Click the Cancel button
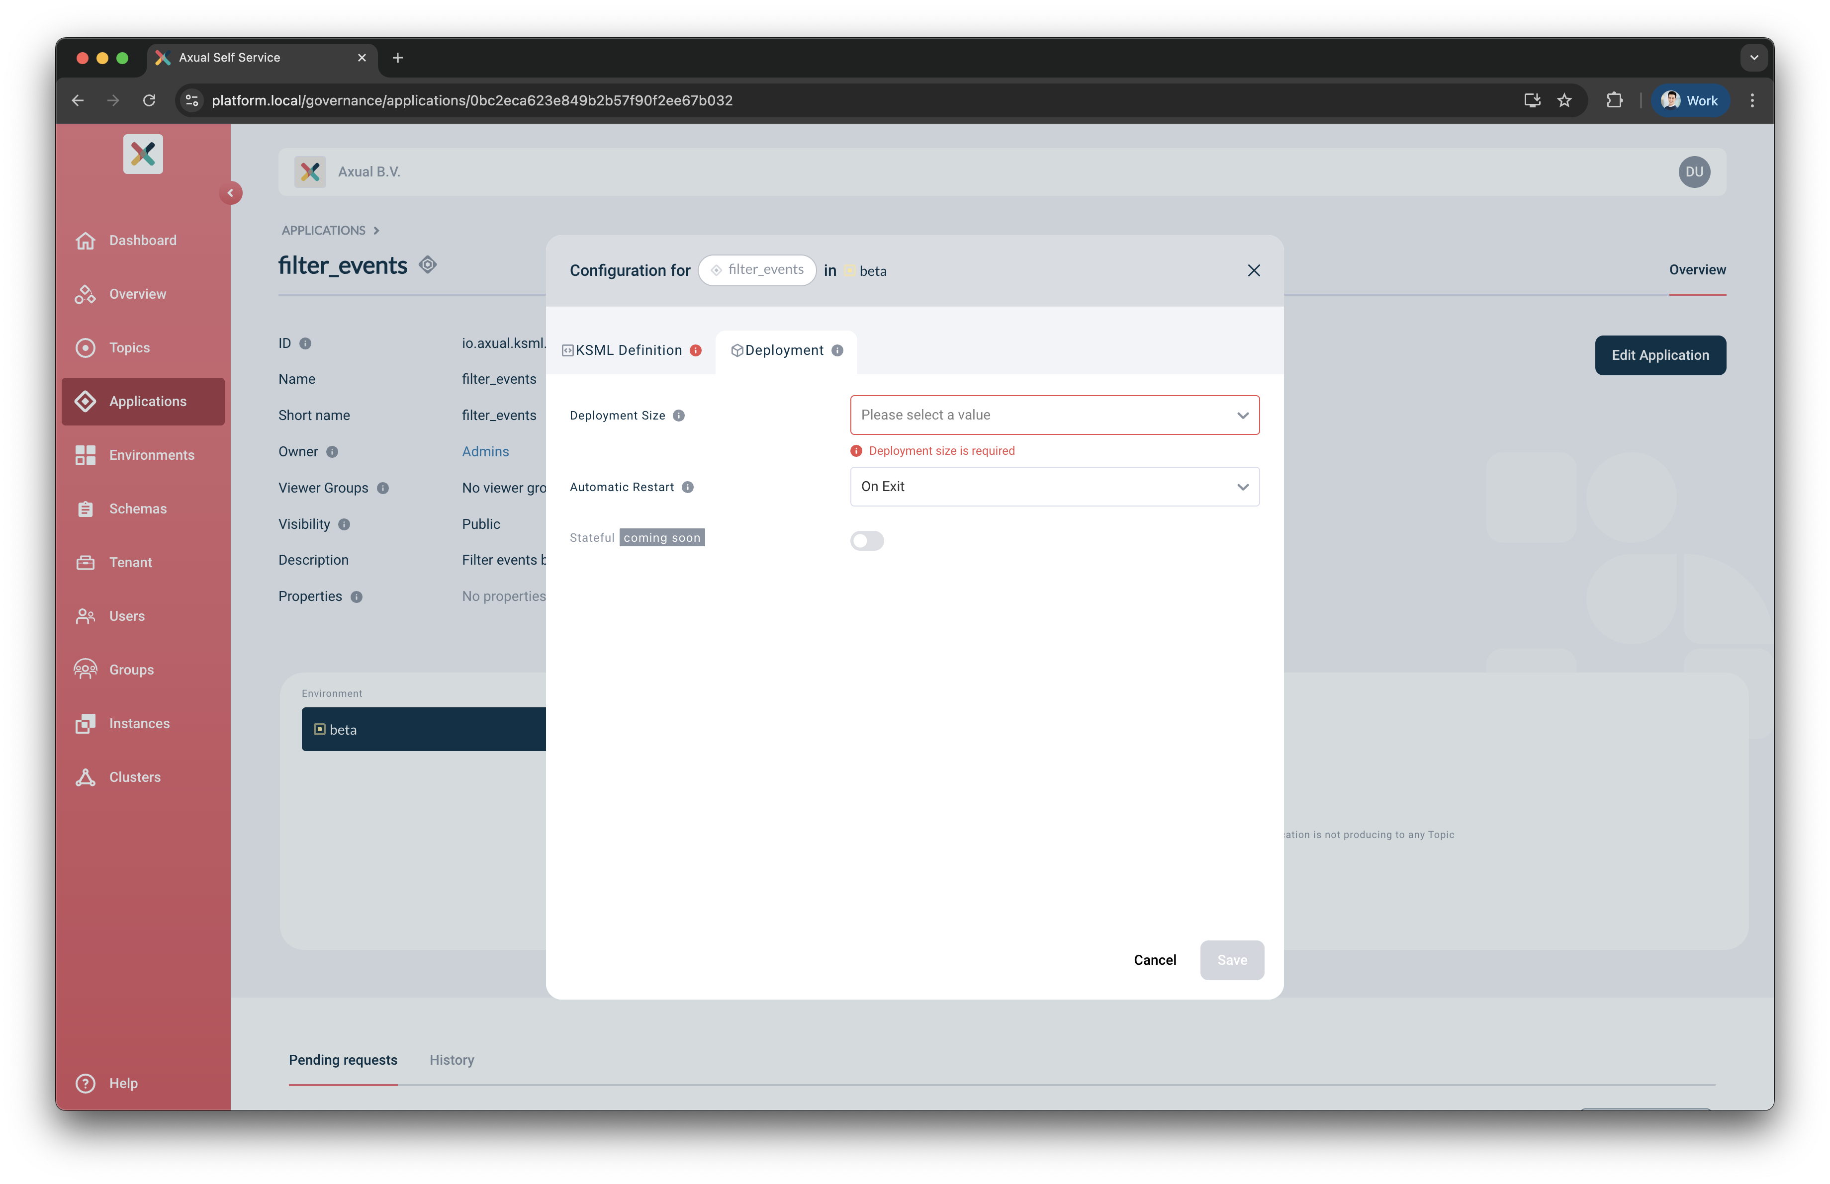Screen dimensions: 1830x1184 (1154, 960)
